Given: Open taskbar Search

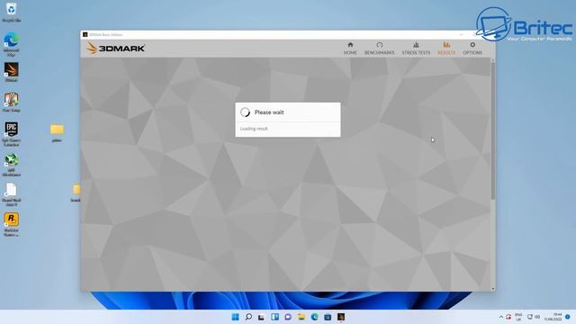Looking at the screenshot, I should (248, 317).
